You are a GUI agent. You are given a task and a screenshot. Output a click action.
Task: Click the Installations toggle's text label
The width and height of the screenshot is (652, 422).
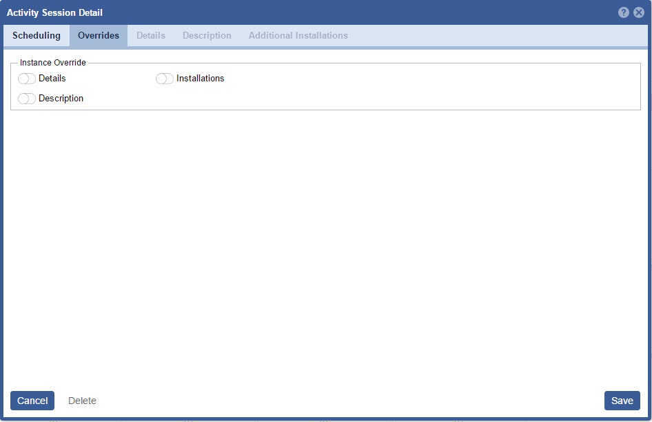tap(200, 79)
